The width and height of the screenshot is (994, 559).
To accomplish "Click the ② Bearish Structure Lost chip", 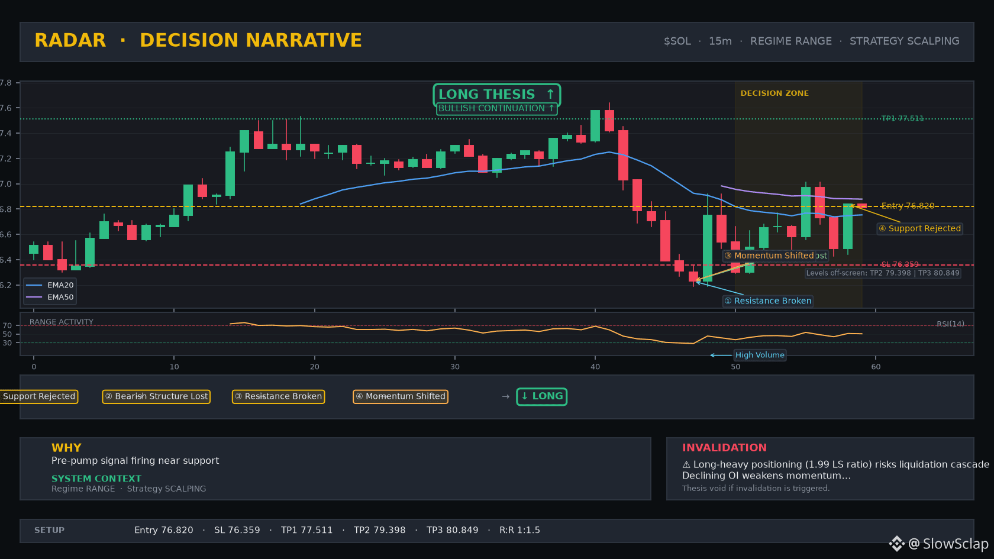I will click(x=156, y=396).
